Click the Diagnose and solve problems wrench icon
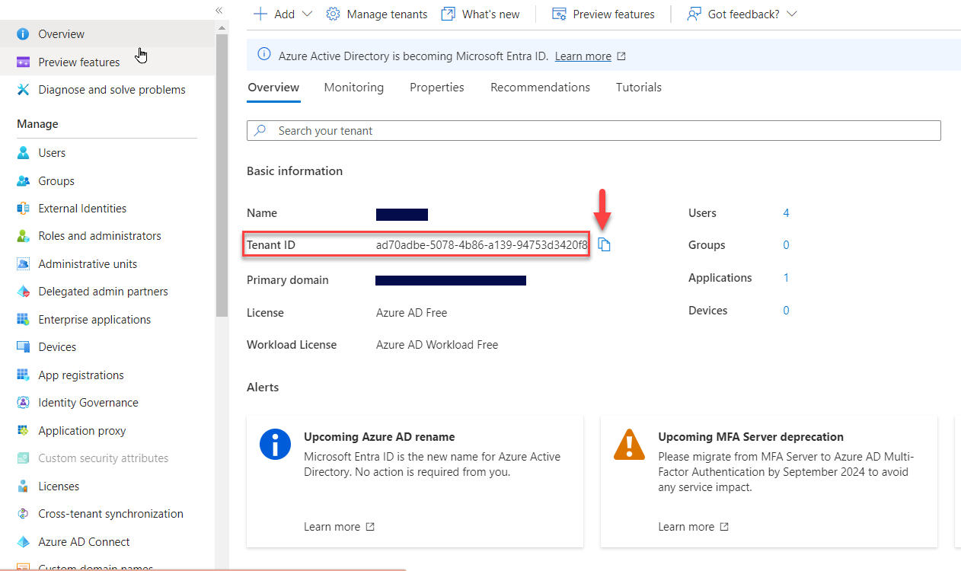The width and height of the screenshot is (961, 571). (23, 90)
